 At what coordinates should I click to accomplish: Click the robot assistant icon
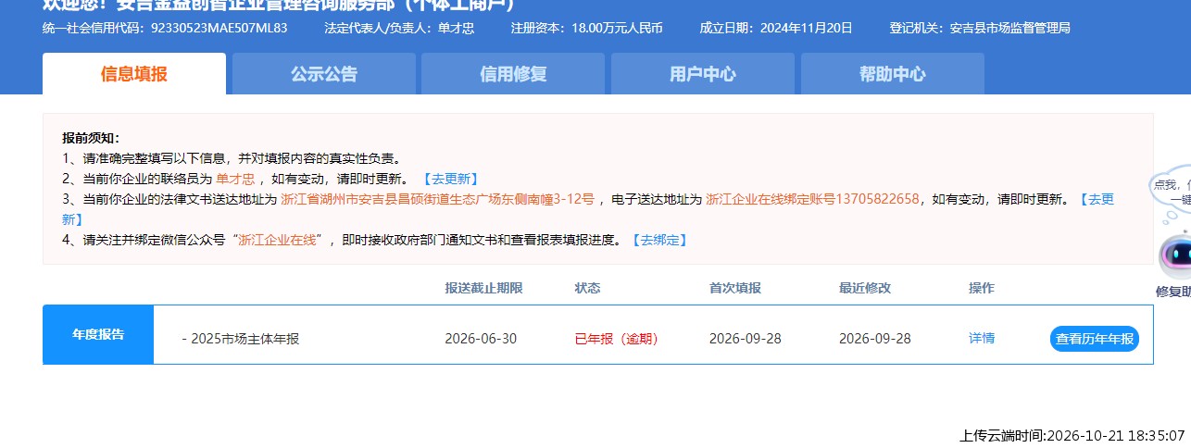(x=1175, y=255)
